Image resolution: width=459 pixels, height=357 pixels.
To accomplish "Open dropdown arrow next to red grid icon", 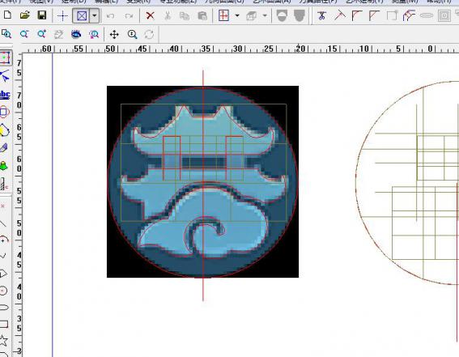I will coord(237,15).
